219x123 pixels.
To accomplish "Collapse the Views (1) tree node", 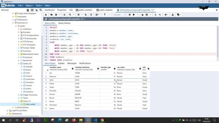I will [19, 101].
